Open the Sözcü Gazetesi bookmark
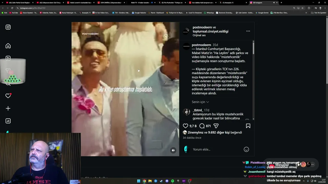The image size is (328, 184). (28, 13)
